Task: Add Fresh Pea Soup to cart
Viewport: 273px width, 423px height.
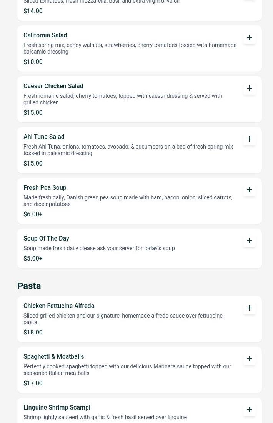Action: [250, 190]
